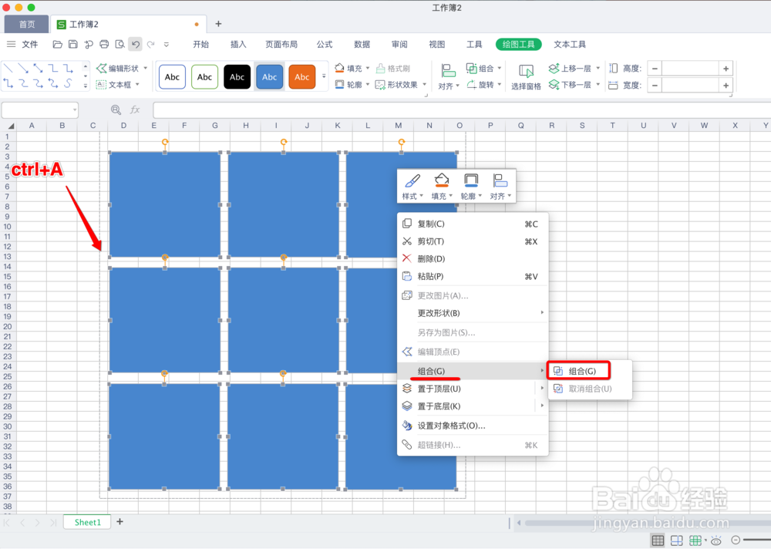The image size is (771, 549).
Task: Click the formula bar input
Action: (x=462, y=109)
